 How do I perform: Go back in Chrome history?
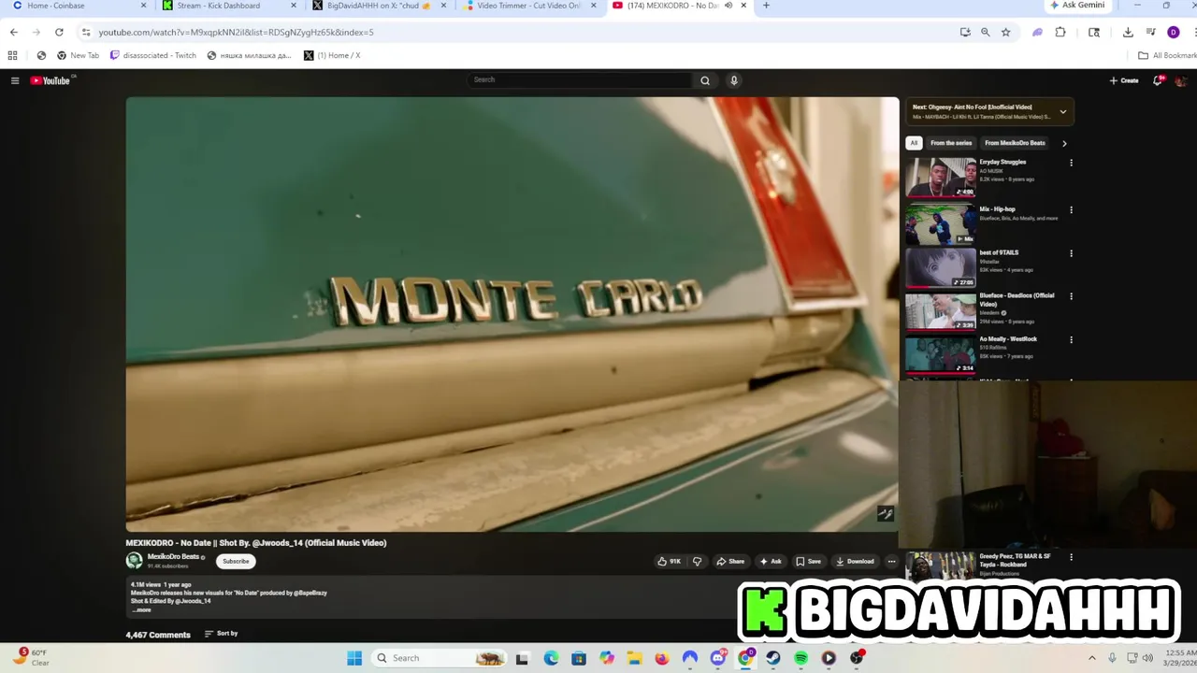coord(13,32)
